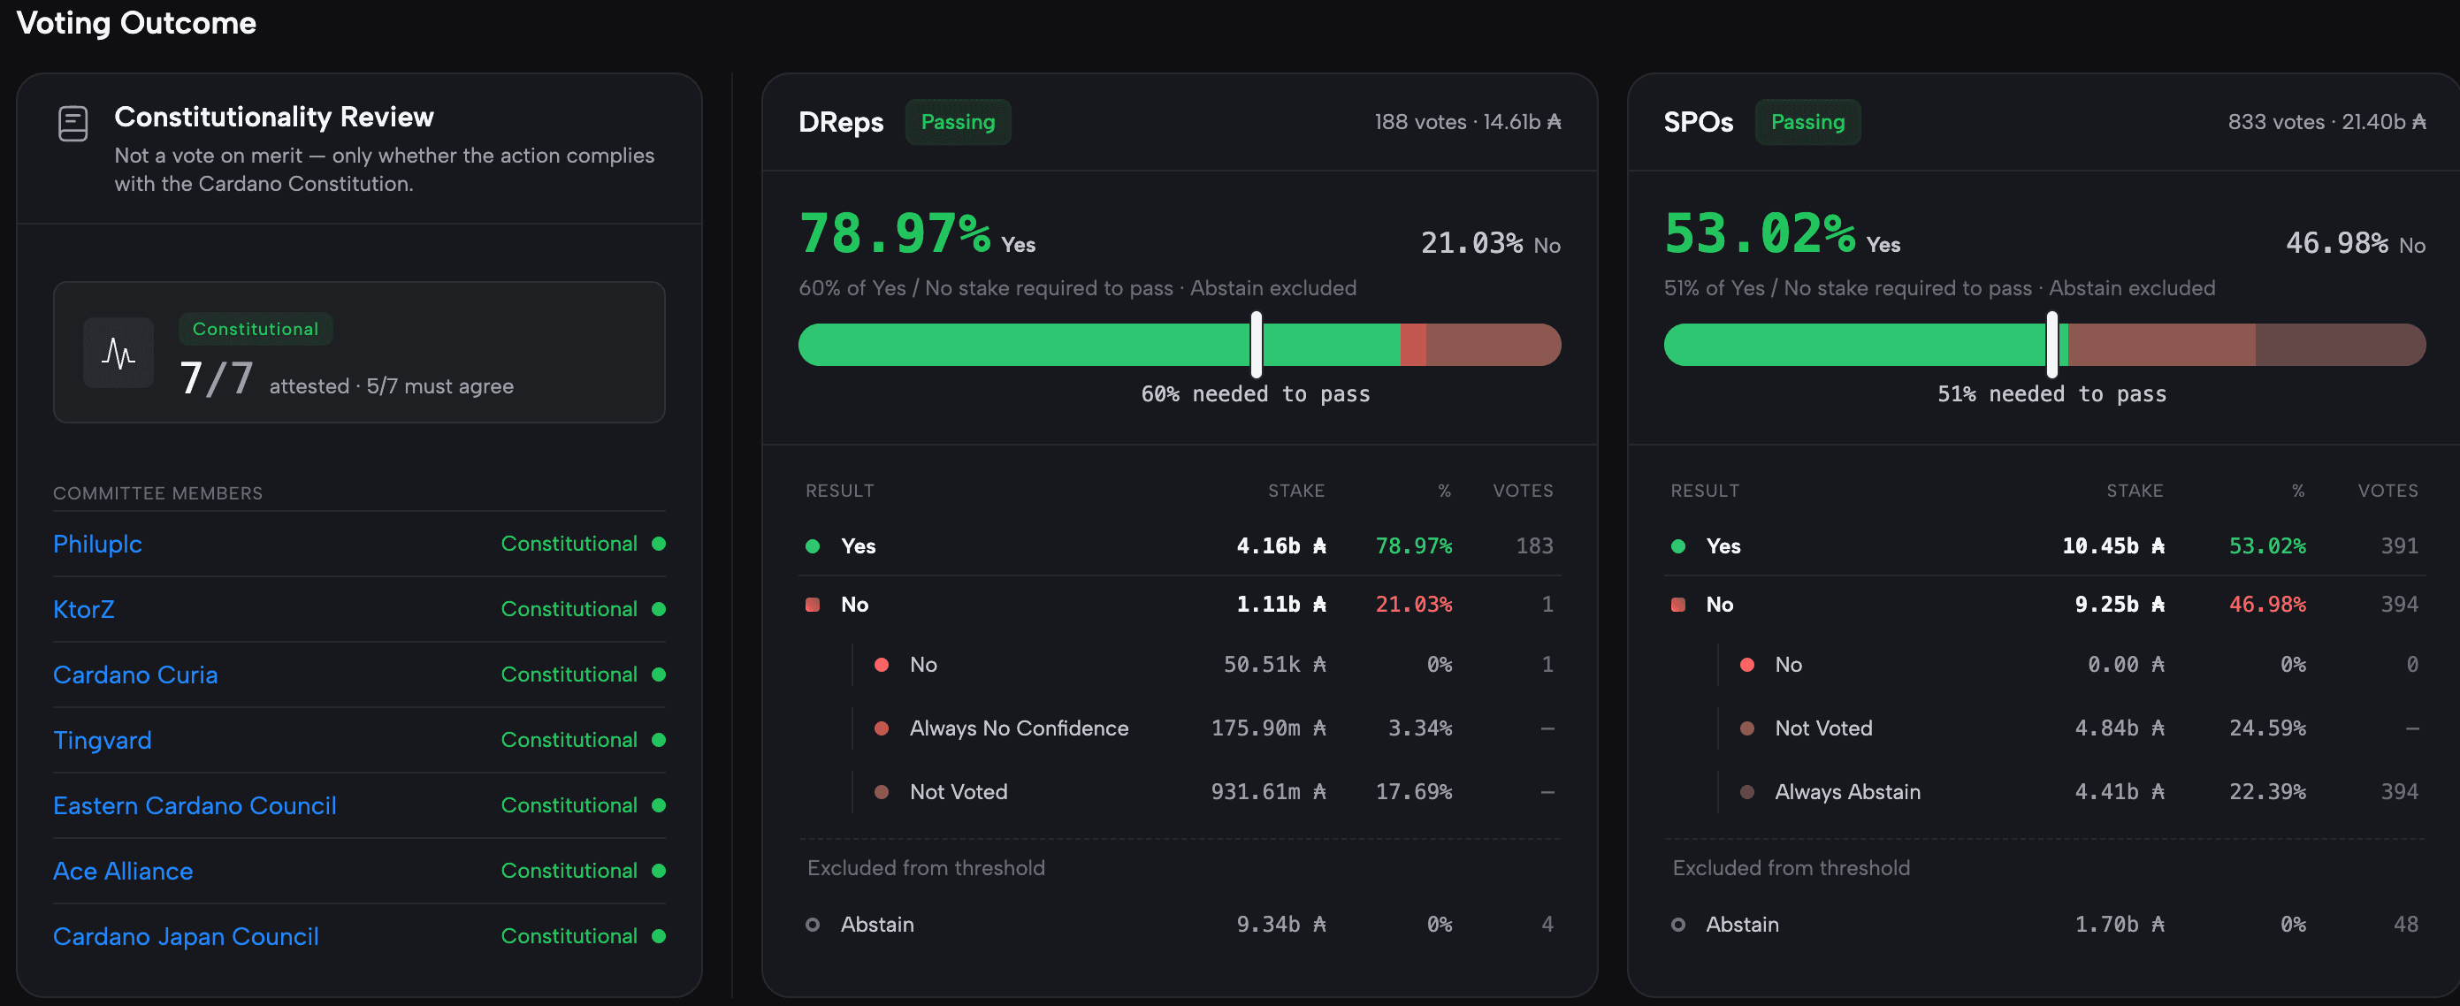Click the green status dot next to Philuplc
The height and width of the screenshot is (1006, 2460).
point(658,544)
